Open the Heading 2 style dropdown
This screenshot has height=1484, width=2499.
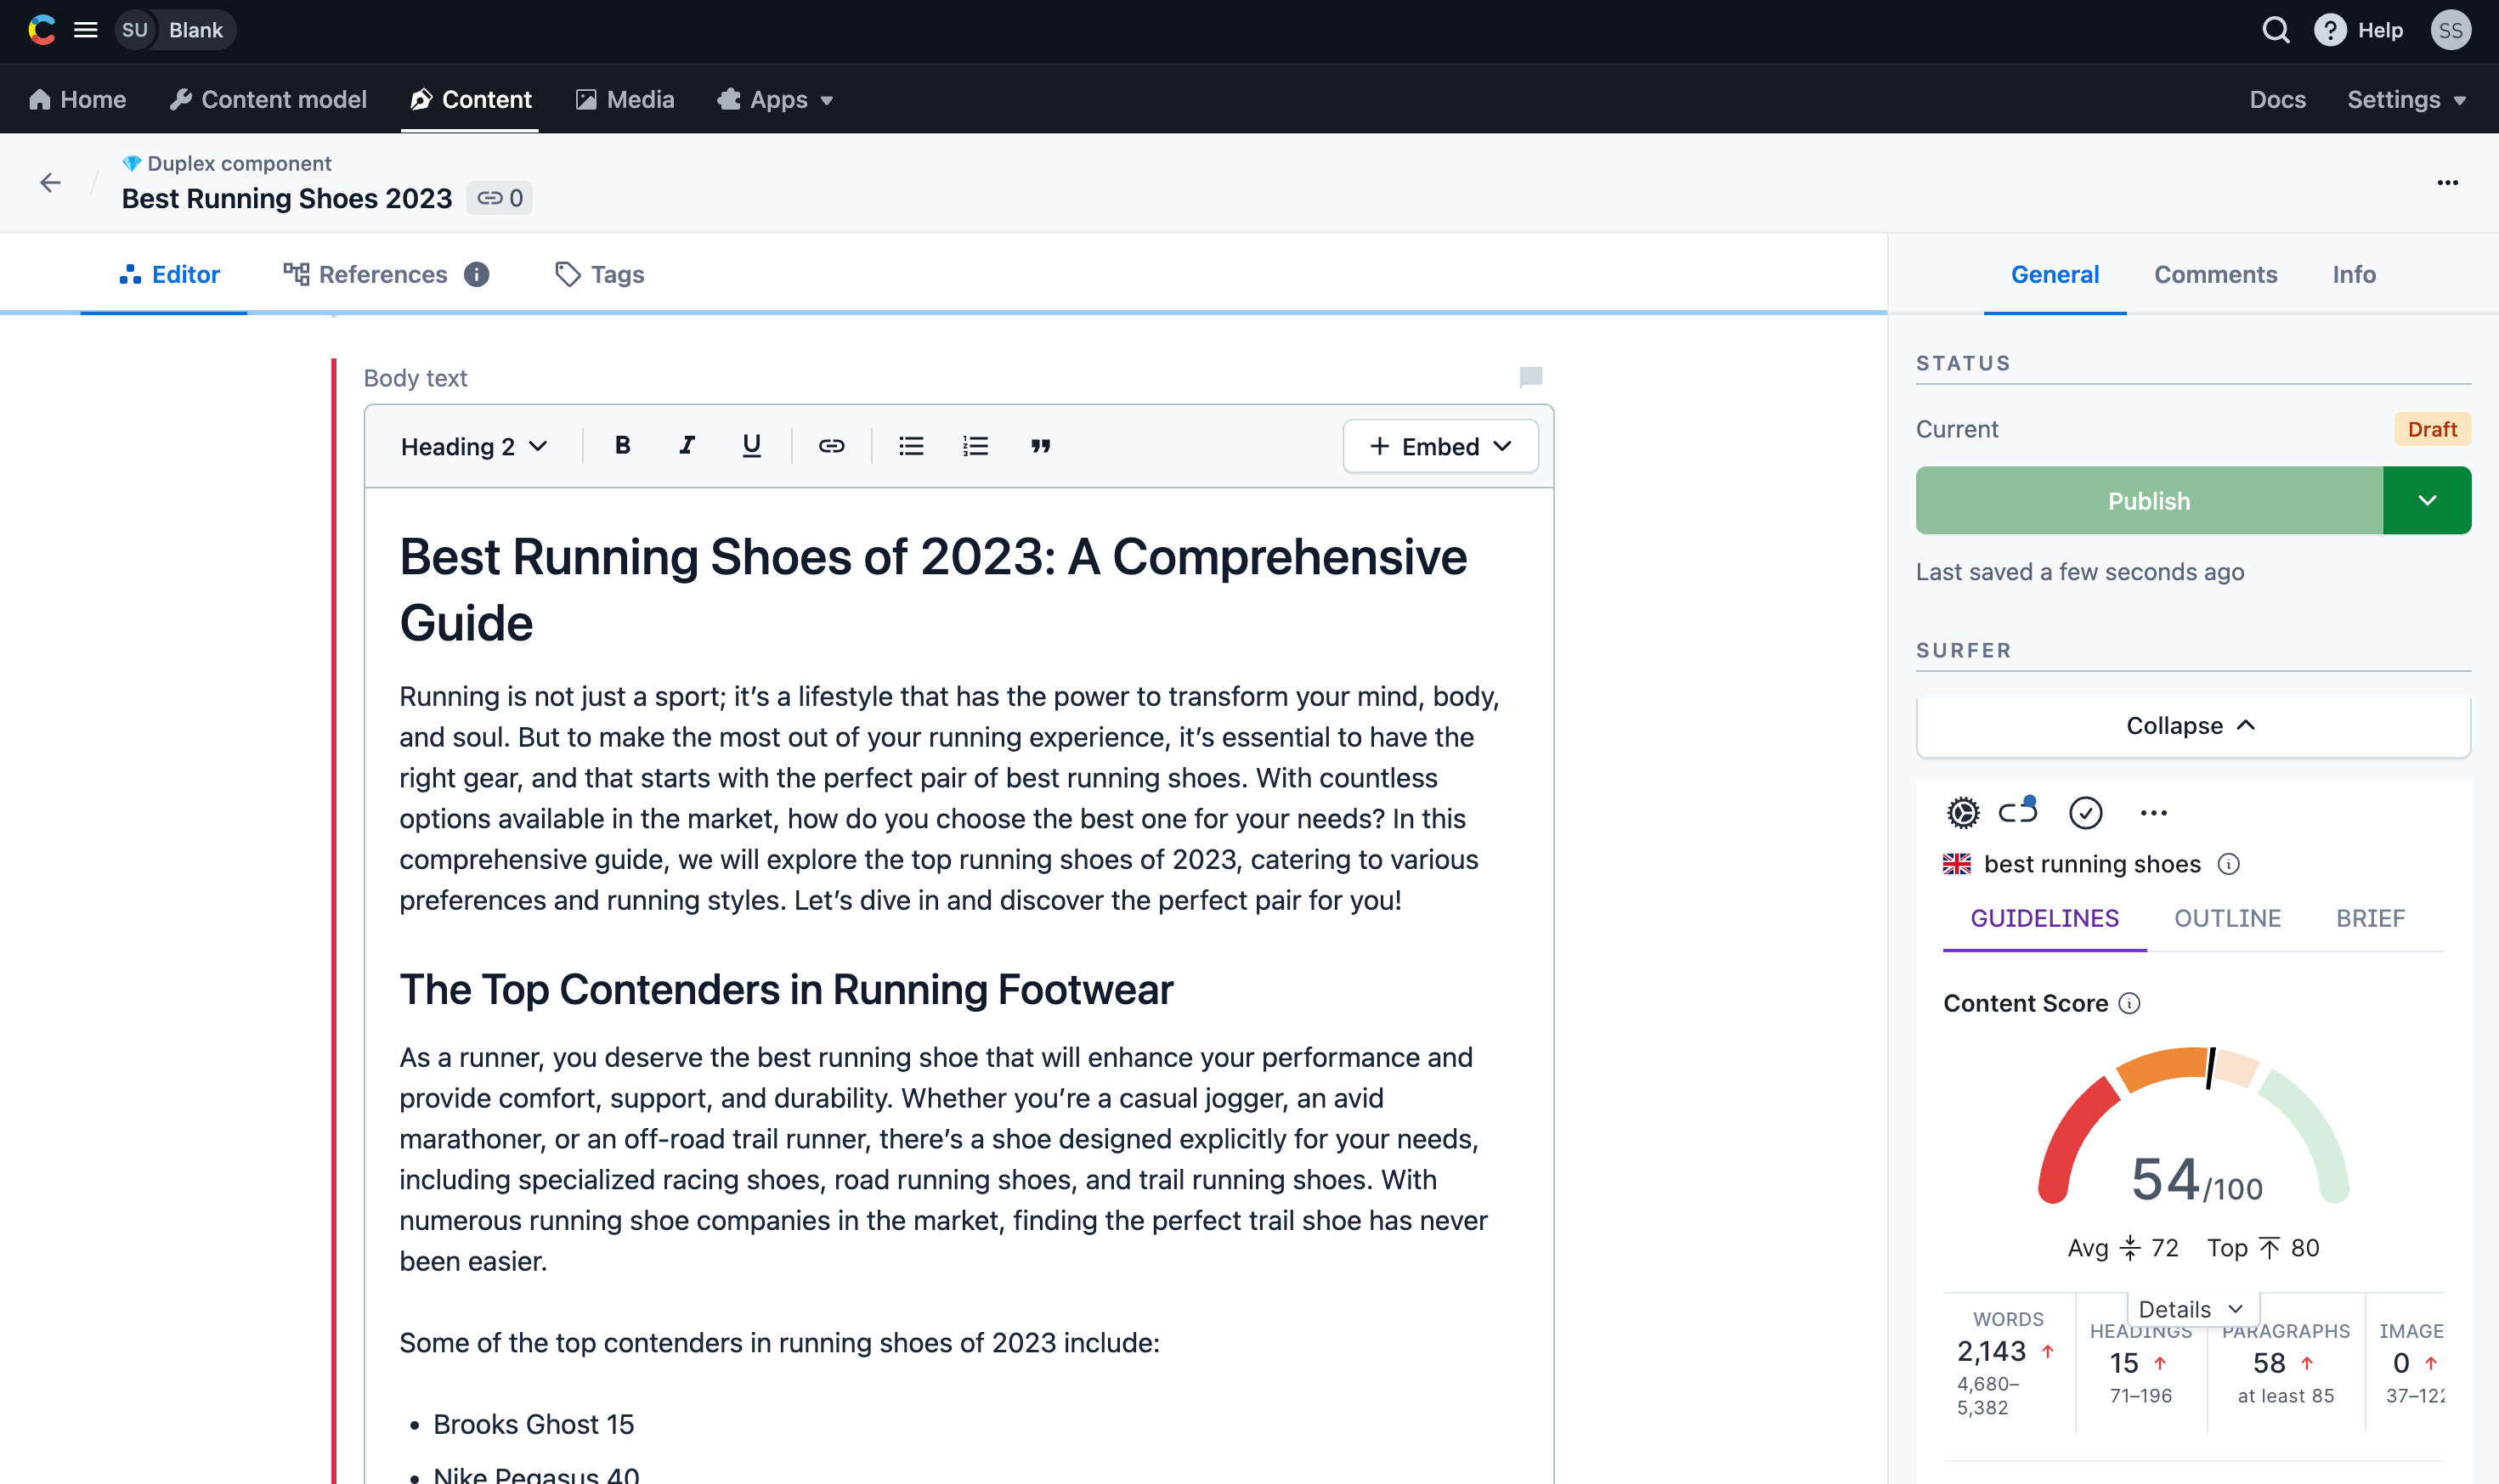point(474,446)
